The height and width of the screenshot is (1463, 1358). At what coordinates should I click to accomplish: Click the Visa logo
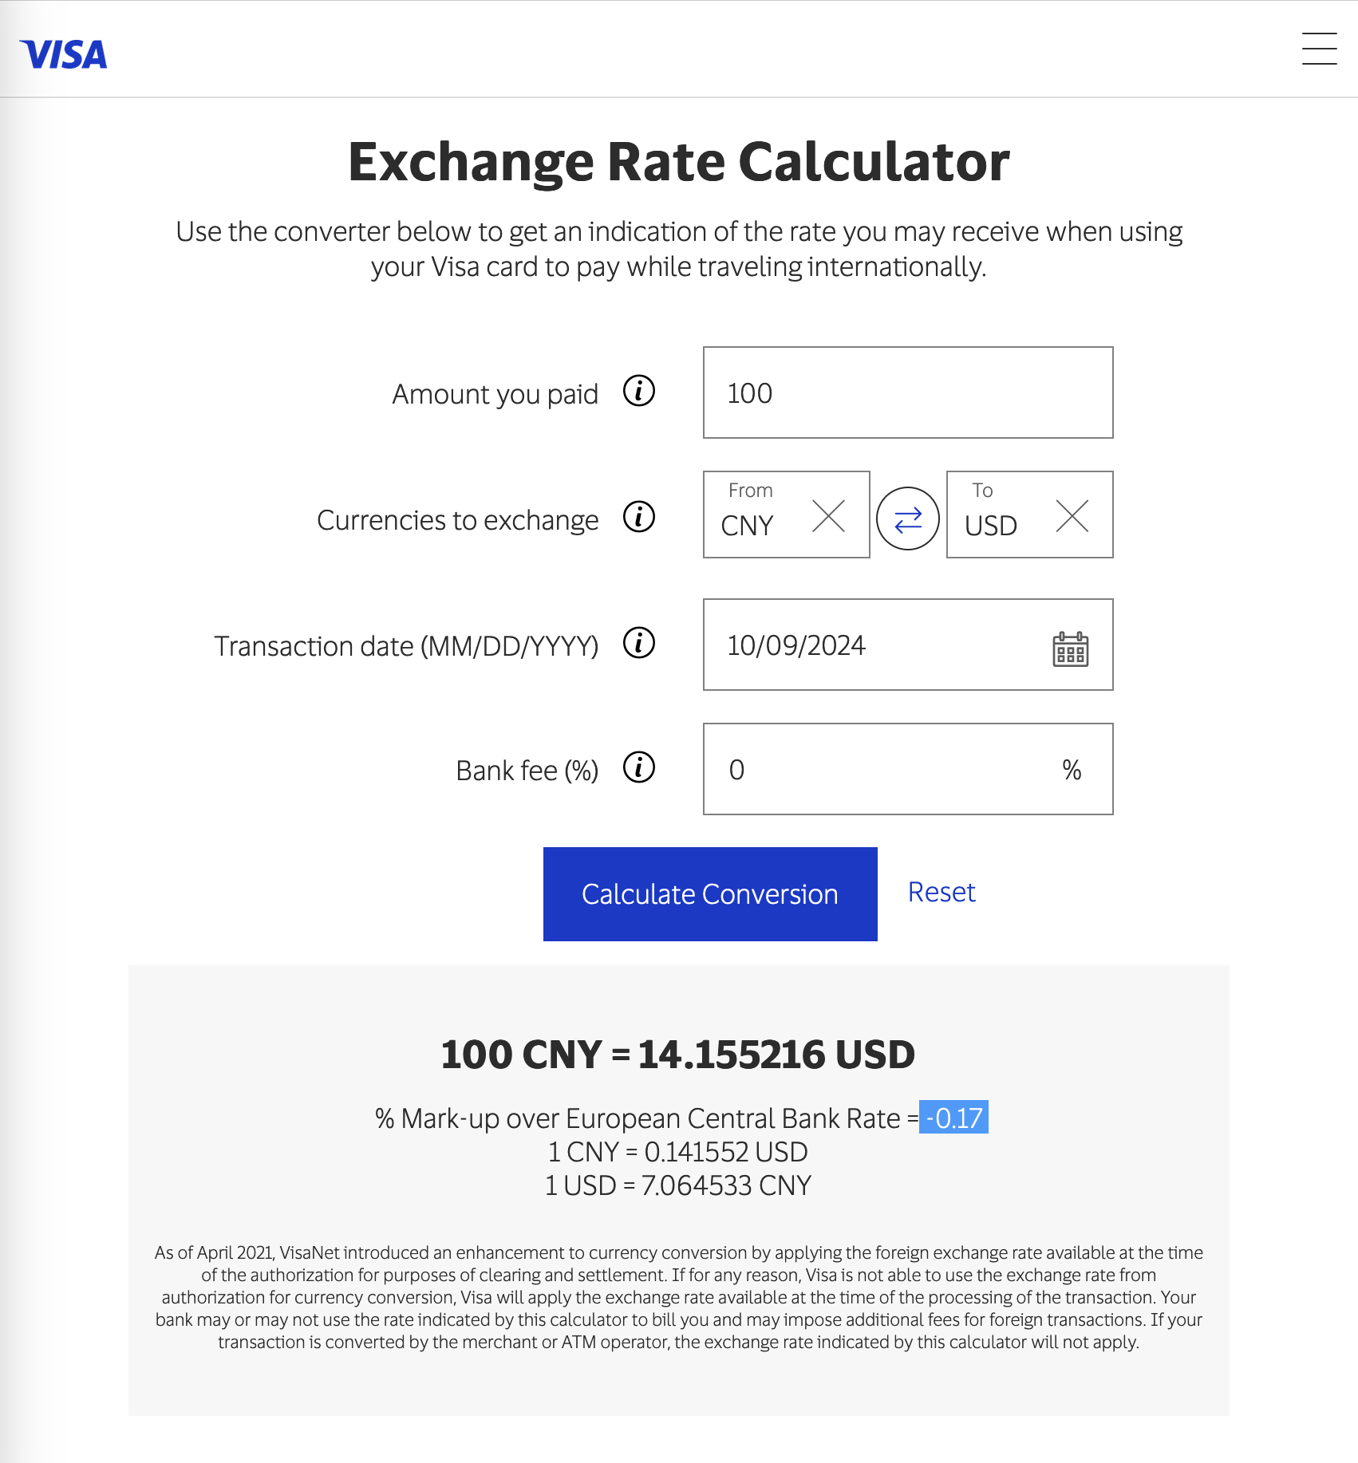click(64, 54)
